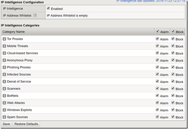Click info icon beside Tor Proxies

[4, 39]
